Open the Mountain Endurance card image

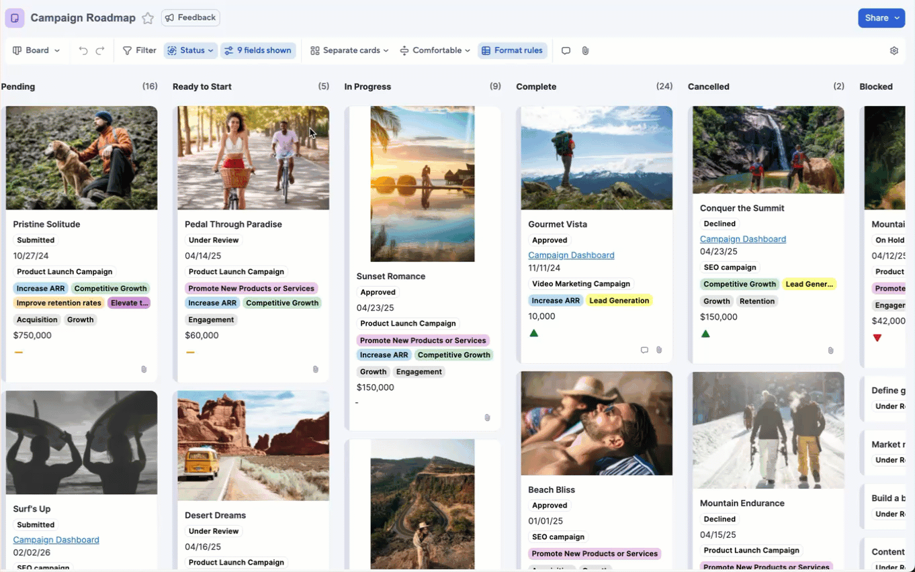coord(769,430)
